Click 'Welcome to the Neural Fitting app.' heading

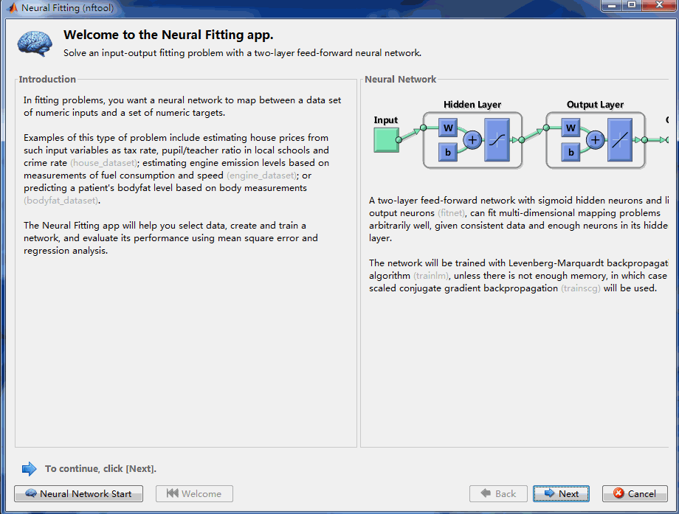pyautogui.click(x=168, y=35)
